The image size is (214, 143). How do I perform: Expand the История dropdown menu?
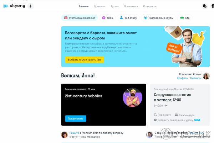pos(149,6)
